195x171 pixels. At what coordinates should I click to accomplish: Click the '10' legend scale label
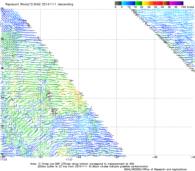click(129, 7)
